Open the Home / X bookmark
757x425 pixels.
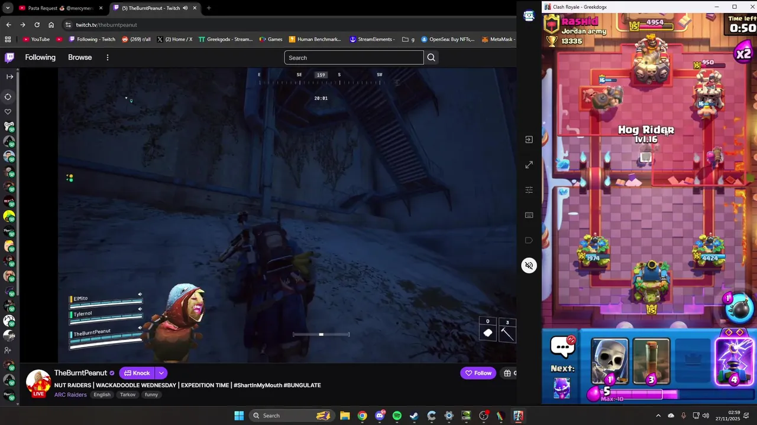pyautogui.click(x=174, y=40)
